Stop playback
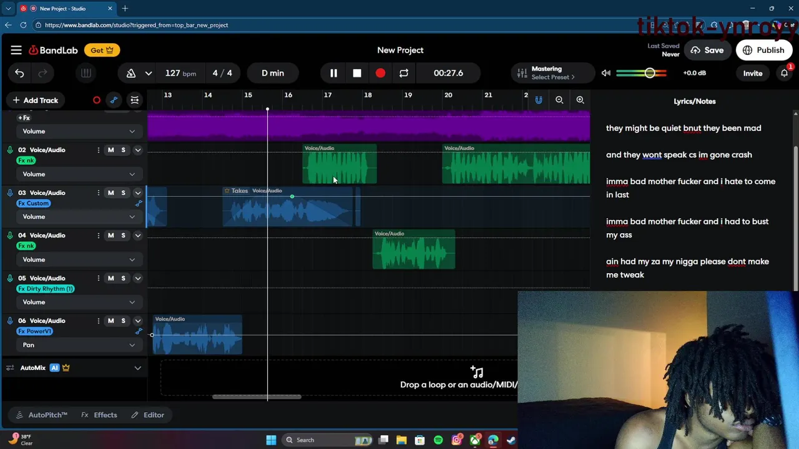This screenshot has height=449, width=799. 357,73
